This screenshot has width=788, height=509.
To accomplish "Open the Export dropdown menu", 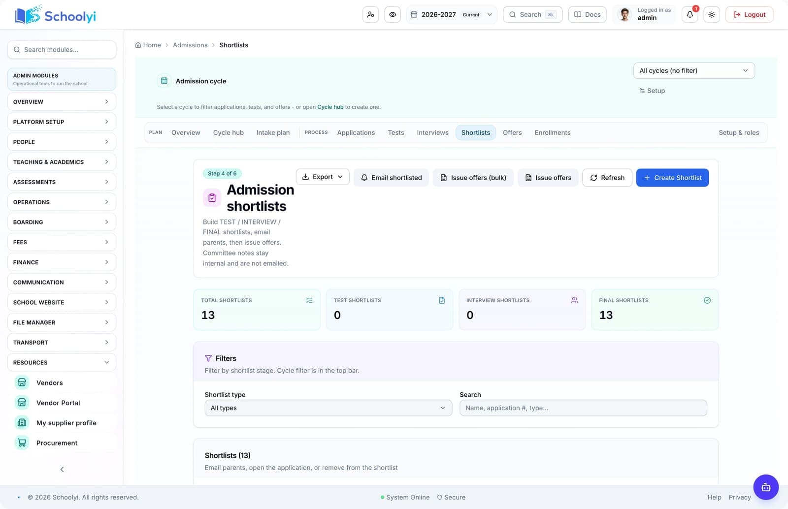I will [323, 177].
